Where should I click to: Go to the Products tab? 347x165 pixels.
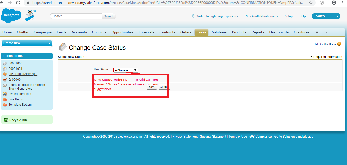pyautogui.click(x=239, y=32)
